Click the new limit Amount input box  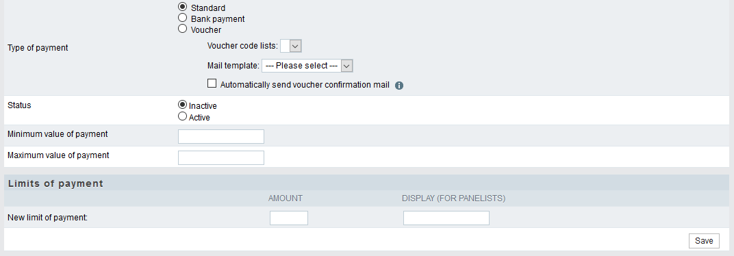tap(289, 218)
